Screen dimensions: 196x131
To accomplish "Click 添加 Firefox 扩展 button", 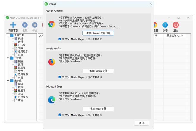I will tap(98, 71).
